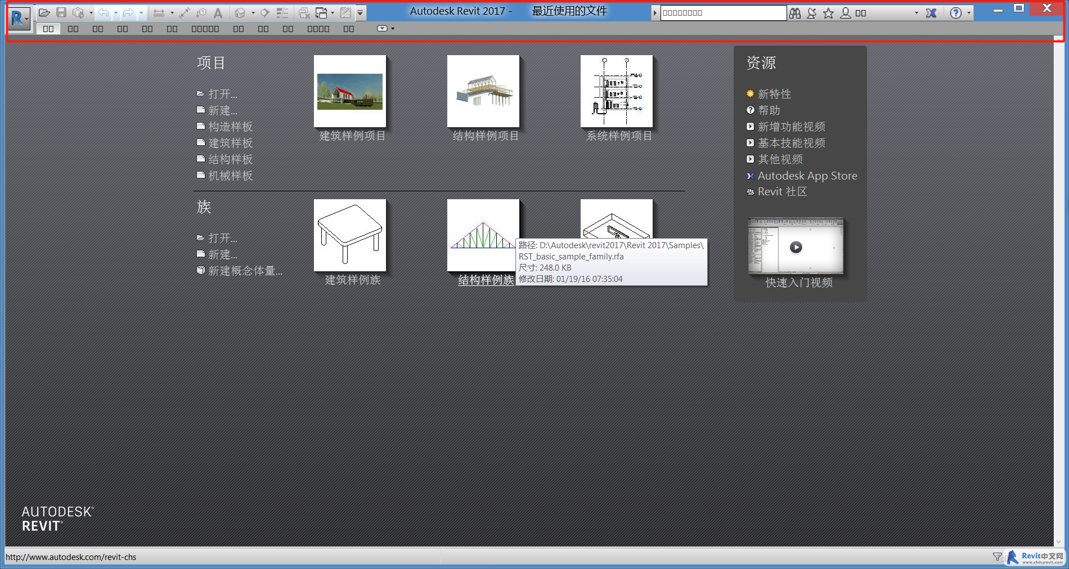The image size is (1069, 569).
Task: Click the filter funnel icon in status bar
Action: pyautogui.click(x=998, y=557)
